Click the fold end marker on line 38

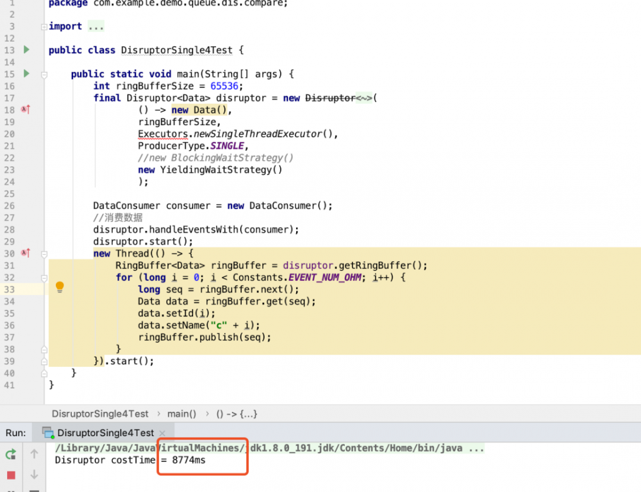pyautogui.click(x=44, y=350)
